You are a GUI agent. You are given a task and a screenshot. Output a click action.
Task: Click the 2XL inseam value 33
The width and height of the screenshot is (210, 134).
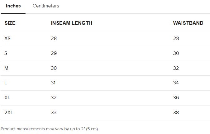click(54, 113)
